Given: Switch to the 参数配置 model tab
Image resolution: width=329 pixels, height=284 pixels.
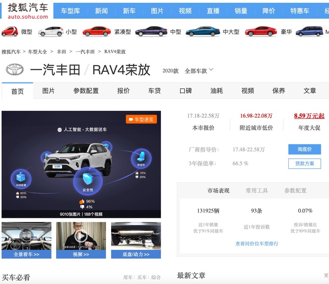Looking at the screenshot, I should tap(86, 91).
